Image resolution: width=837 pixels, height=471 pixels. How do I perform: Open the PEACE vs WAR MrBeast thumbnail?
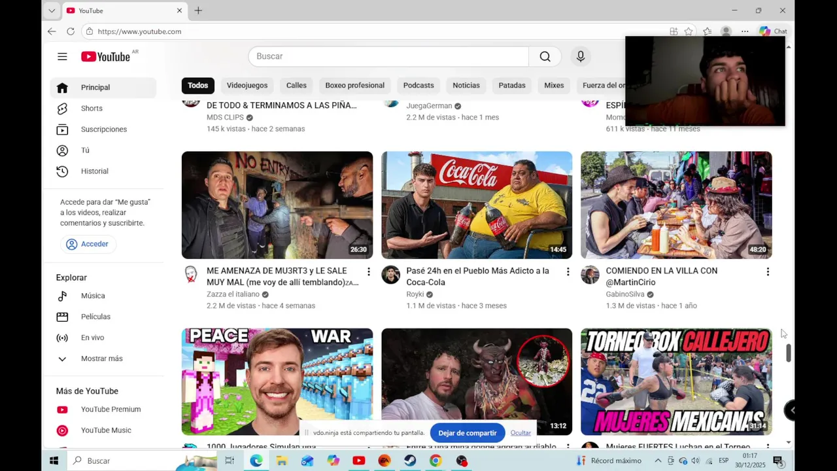point(277,382)
